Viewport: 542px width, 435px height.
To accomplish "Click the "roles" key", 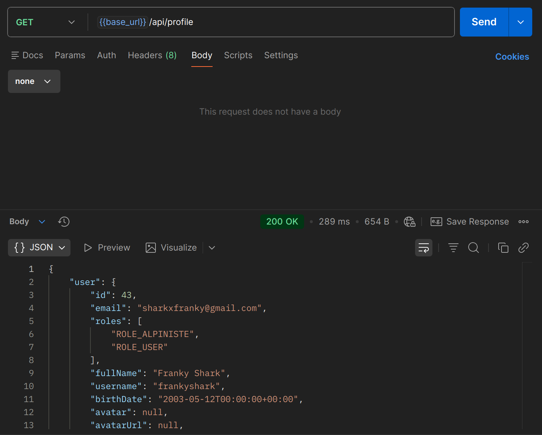I will pyautogui.click(x=108, y=321).
